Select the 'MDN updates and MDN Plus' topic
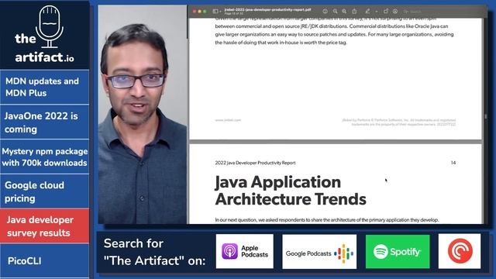The height and width of the screenshot is (279, 496). 45,87
